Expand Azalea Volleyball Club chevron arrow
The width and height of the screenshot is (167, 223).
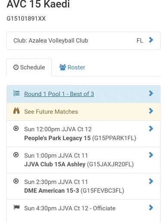[x=151, y=40]
